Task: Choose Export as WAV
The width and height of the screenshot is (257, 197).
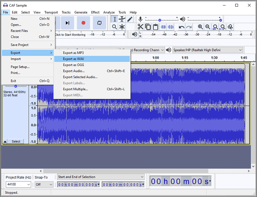Action: pyautogui.click(x=73, y=59)
